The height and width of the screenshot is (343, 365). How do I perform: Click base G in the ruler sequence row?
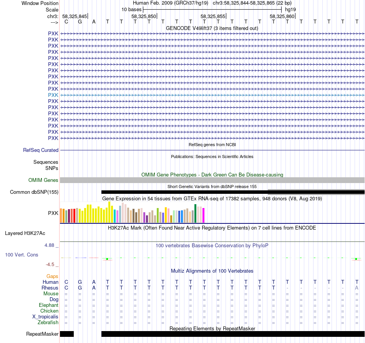(x=80, y=22)
